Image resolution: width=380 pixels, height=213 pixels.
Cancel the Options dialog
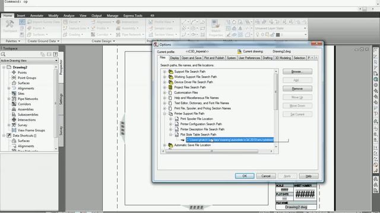click(266, 176)
